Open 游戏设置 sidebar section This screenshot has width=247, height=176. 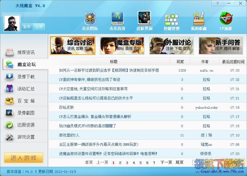pos(24,137)
